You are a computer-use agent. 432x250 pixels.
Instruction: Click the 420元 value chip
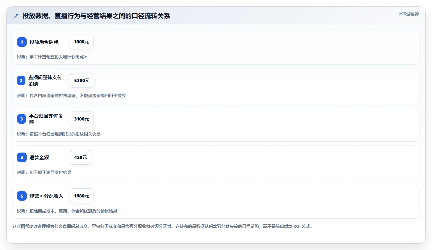[x=80, y=157]
